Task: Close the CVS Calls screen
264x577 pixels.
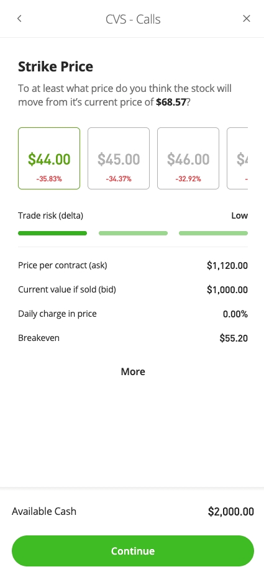Action: click(247, 19)
